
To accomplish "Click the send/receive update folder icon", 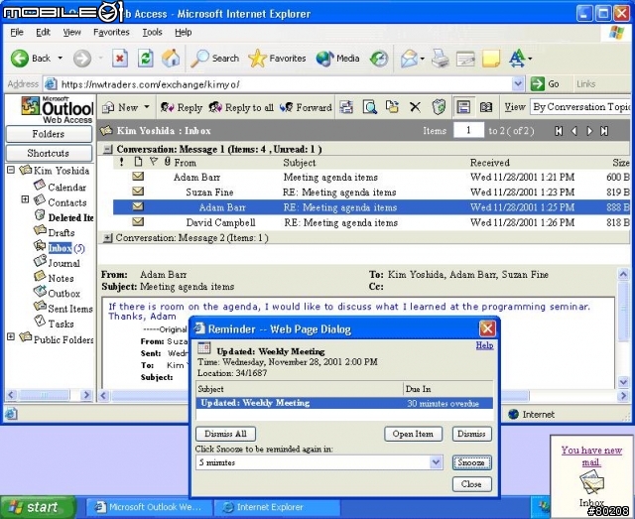I will point(346,107).
